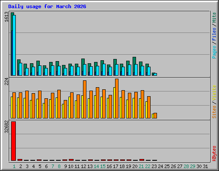Viewport: 219px width, 171px height.
Task: Click the day 17 axis label
Action: (x=115, y=166)
